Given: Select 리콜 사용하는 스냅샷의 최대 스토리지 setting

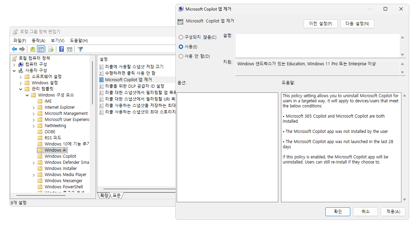Looking at the screenshot, I should tap(141, 112).
